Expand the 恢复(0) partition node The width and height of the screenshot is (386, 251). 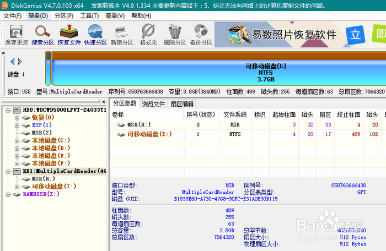(17, 118)
